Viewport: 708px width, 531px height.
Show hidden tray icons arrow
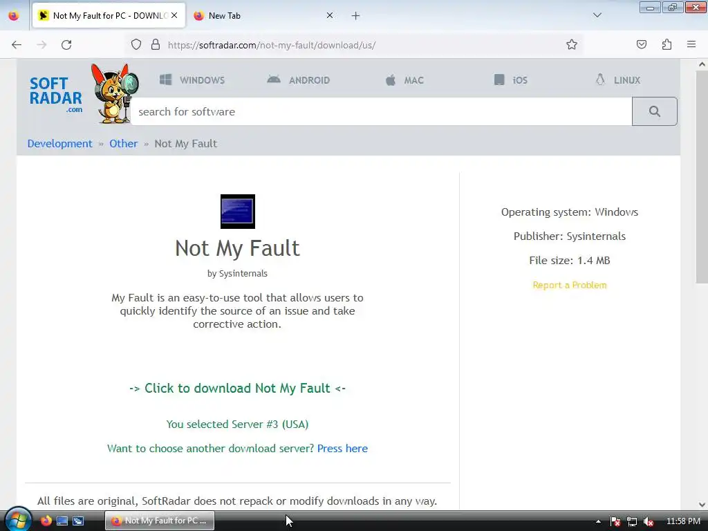point(598,521)
